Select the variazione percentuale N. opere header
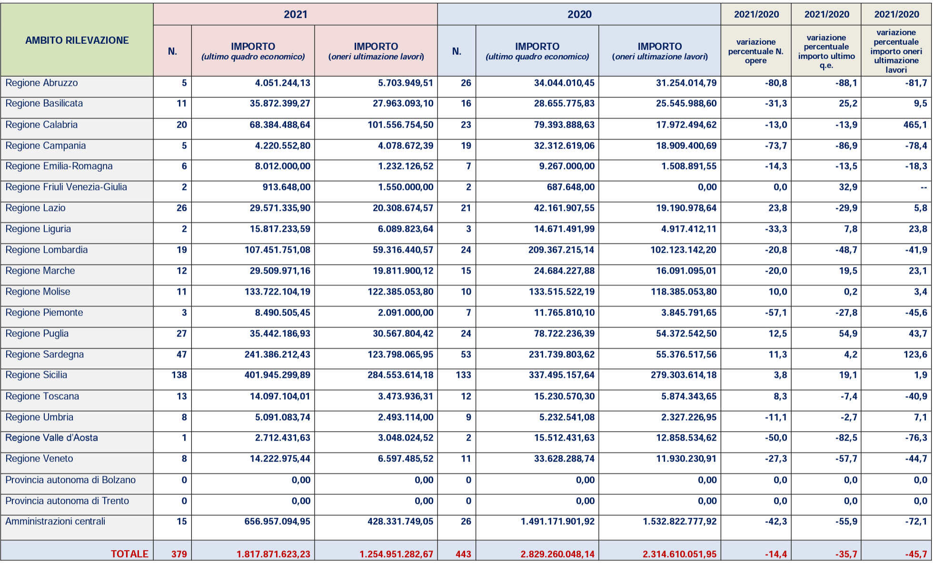Screen dimensions: 934x563 [x=755, y=51]
